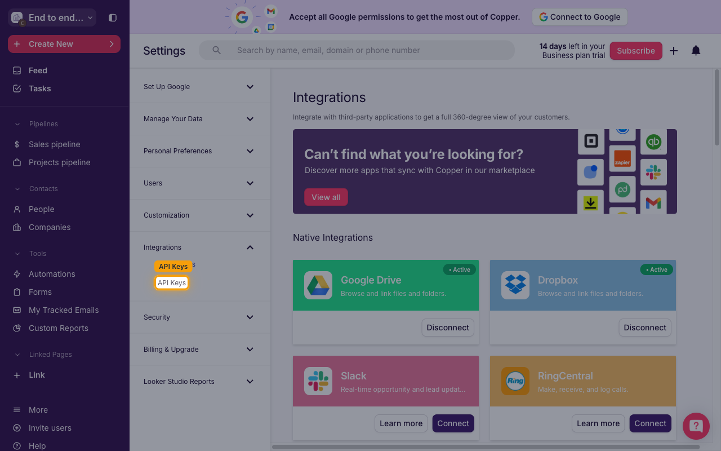Image resolution: width=721 pixels, height=451 pixels.
Task: Collapse the Contacts group in sidebar
Action: [x=17, y=189]
